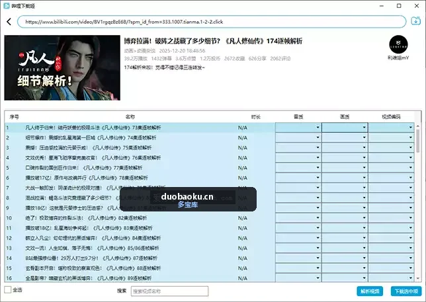Viewport: 426px width, 302px height.
Task: Open the 音质 dropdown for 83集 row
Action: [x=298, y=227]
